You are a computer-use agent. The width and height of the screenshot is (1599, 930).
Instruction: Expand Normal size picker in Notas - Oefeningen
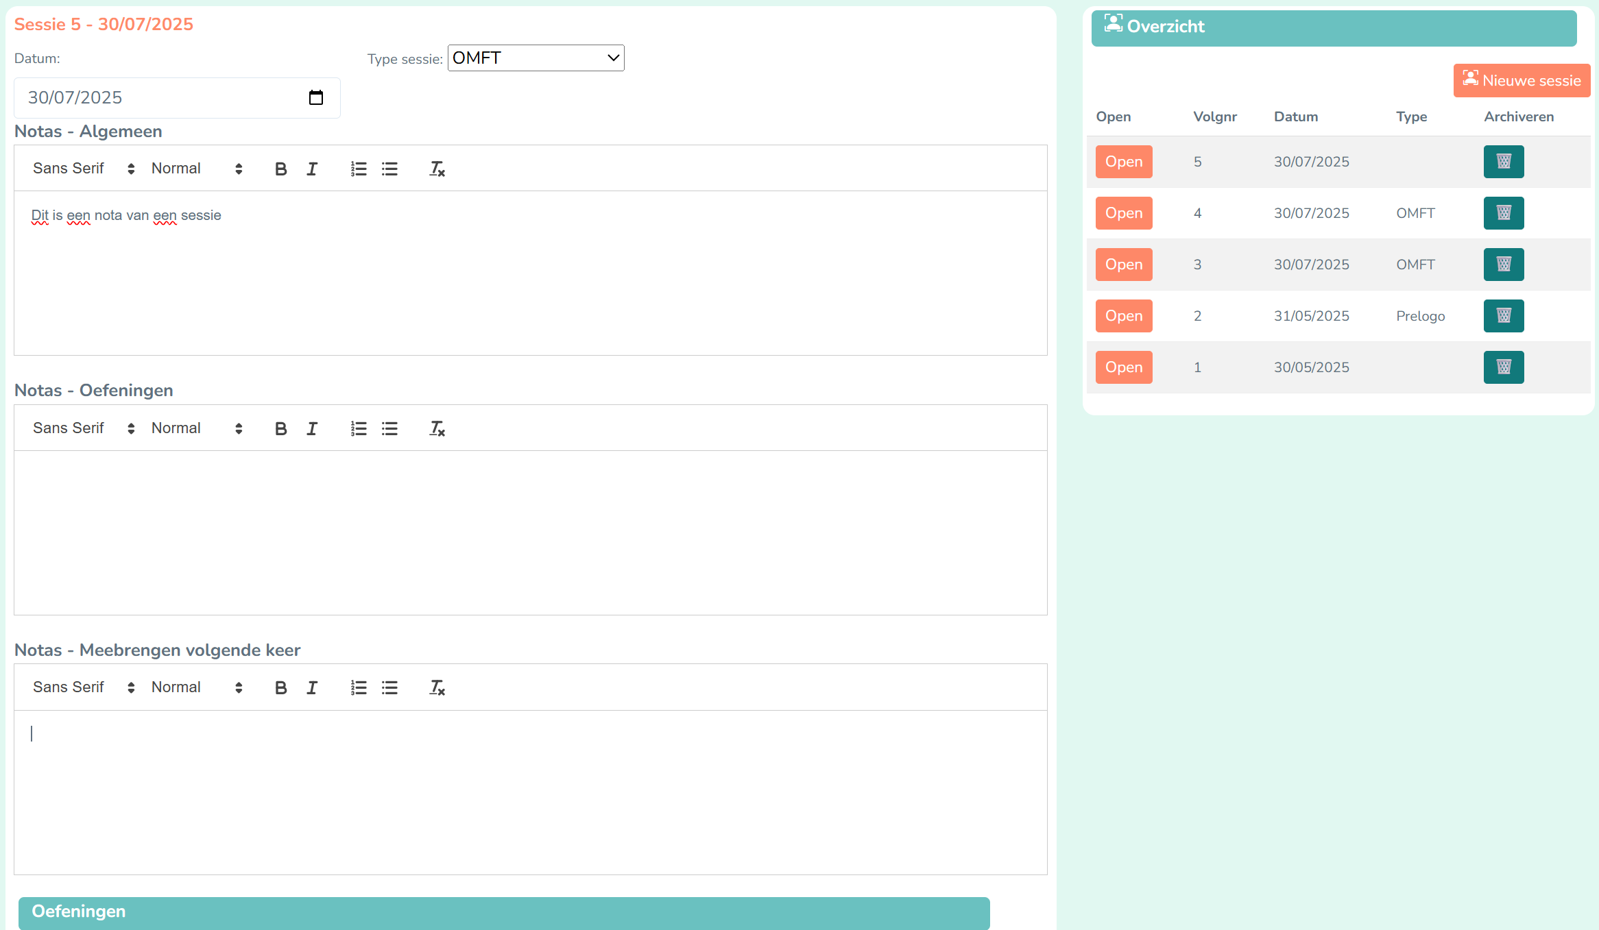click(197, 428)
